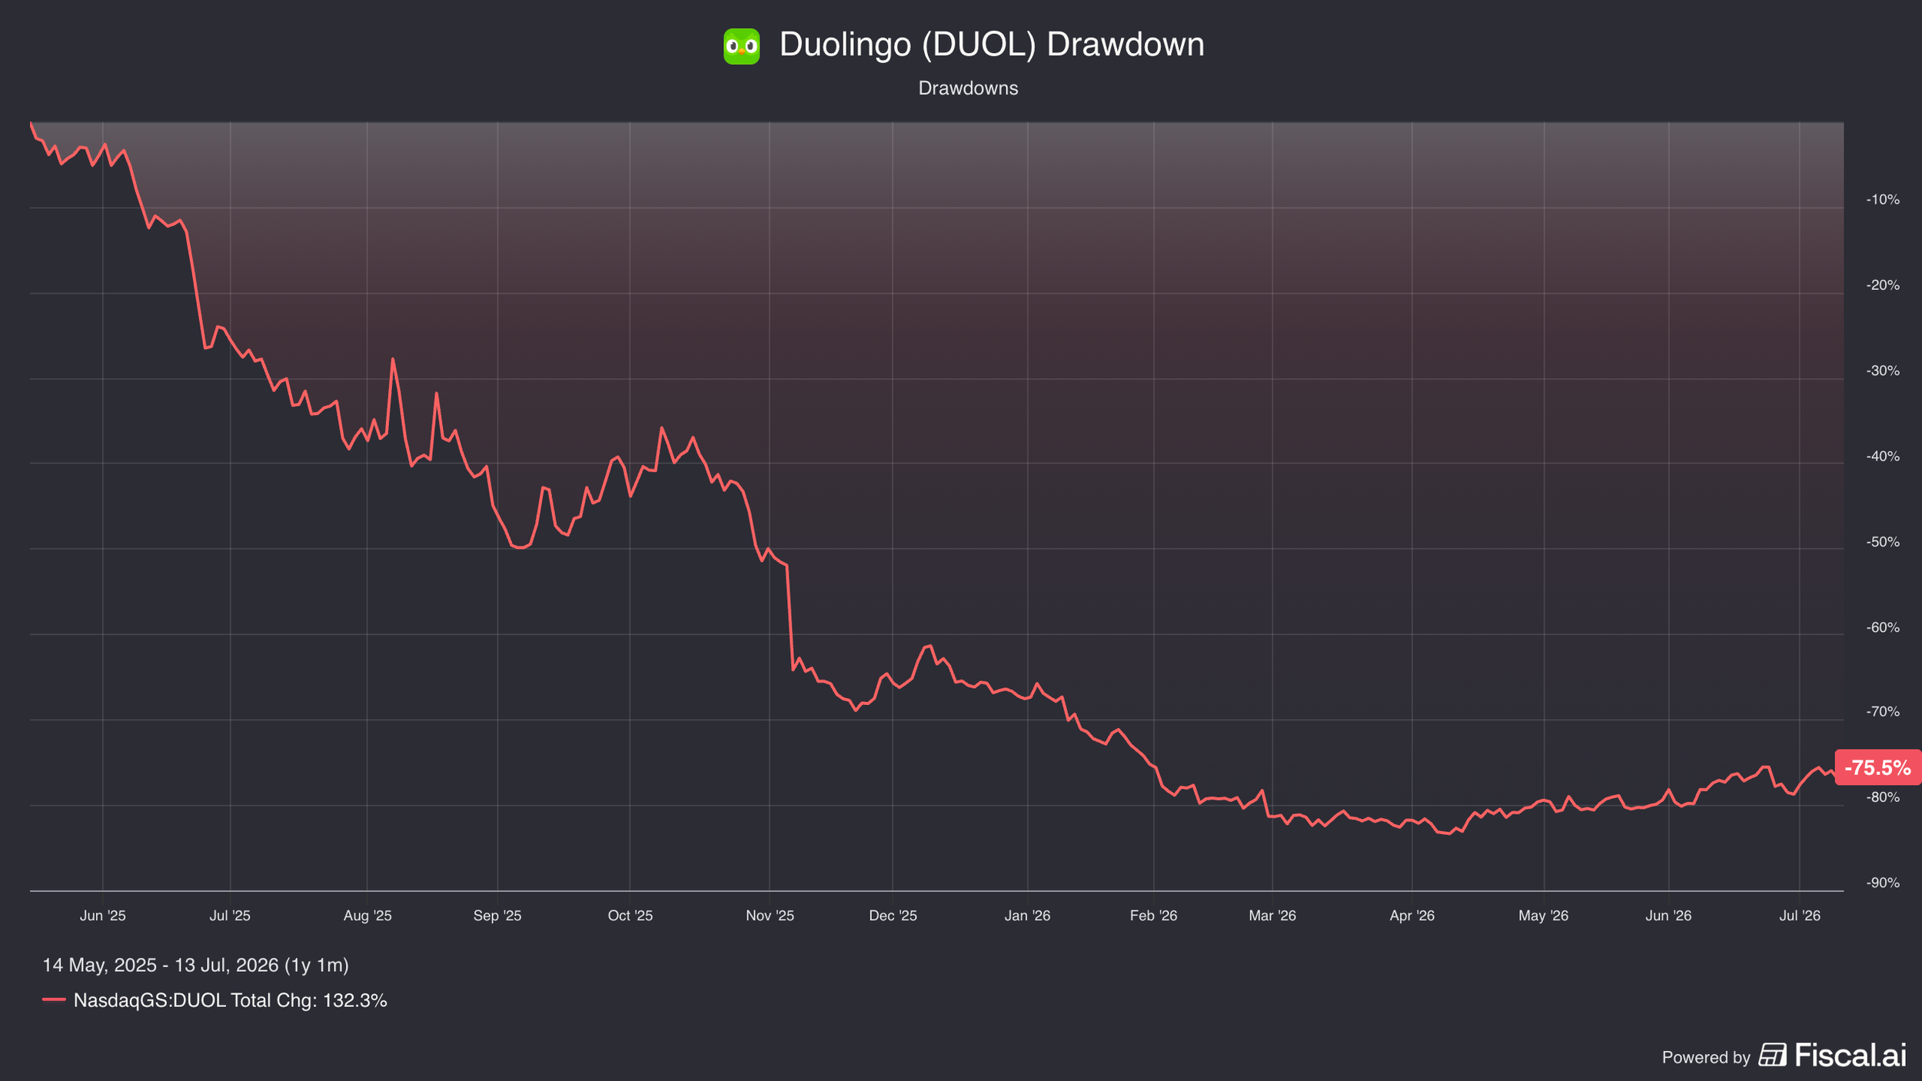This screenshot has height=1081, width=1922.
Task: Click the green Duolingo owl logo
Action: coord(741,46)
